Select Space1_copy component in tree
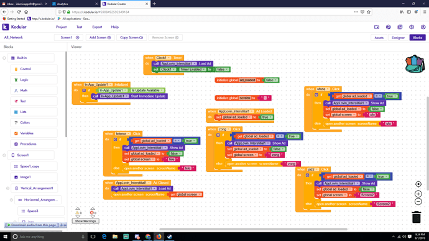Image resolution: width=429 pixels, height=241 pixels. [34, 166]
